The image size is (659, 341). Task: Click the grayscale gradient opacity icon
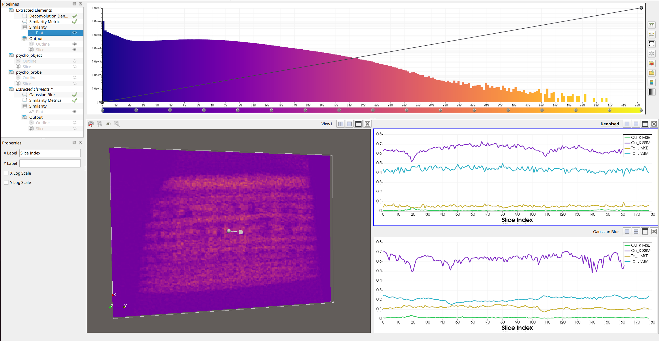click(652, 92)
